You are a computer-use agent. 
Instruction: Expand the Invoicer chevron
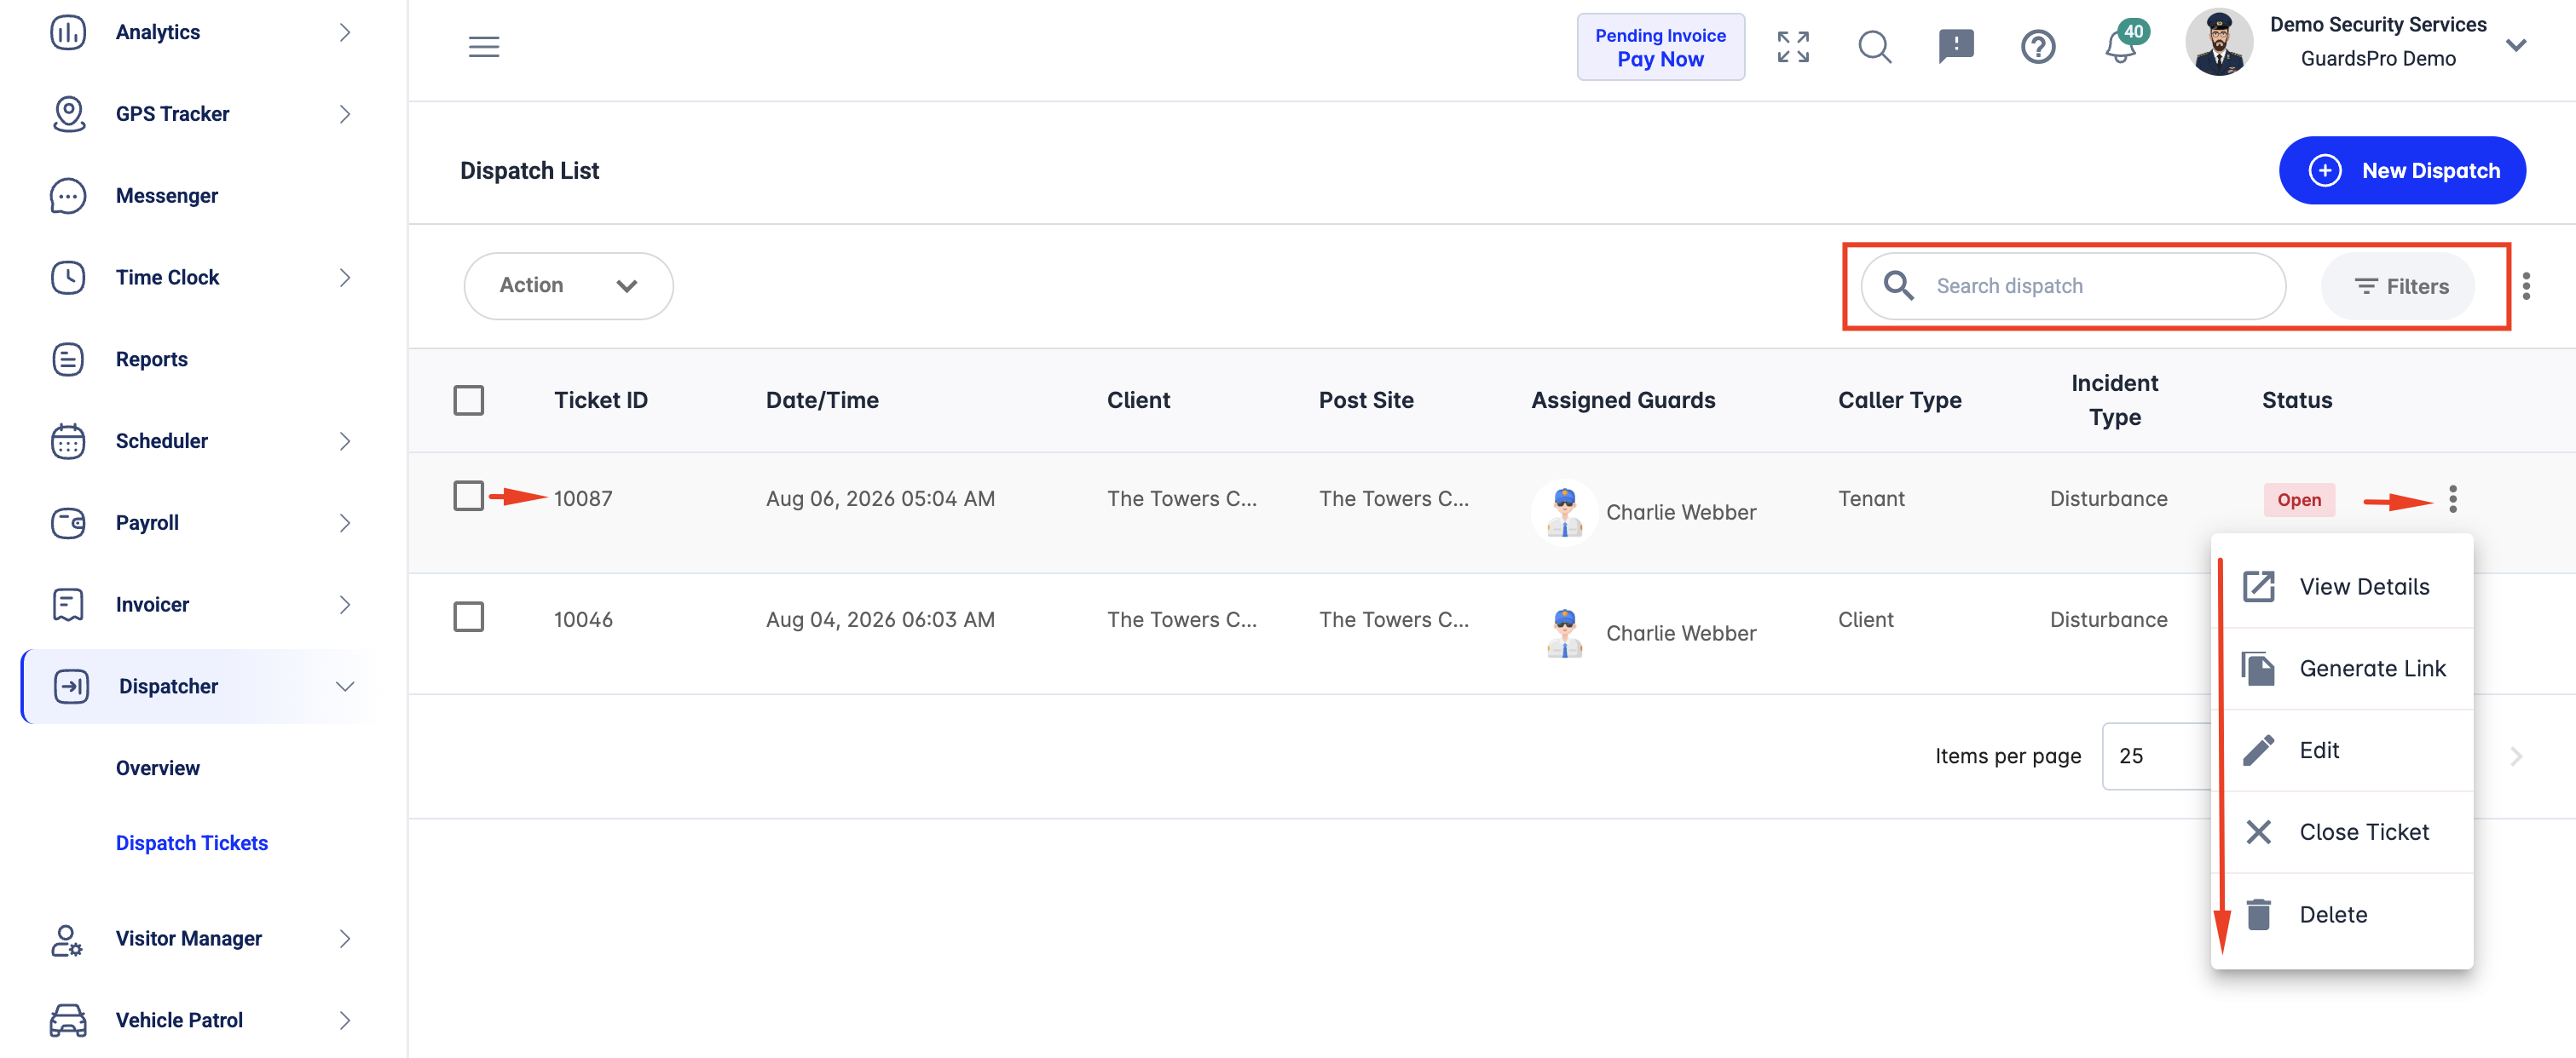[345, 606]
